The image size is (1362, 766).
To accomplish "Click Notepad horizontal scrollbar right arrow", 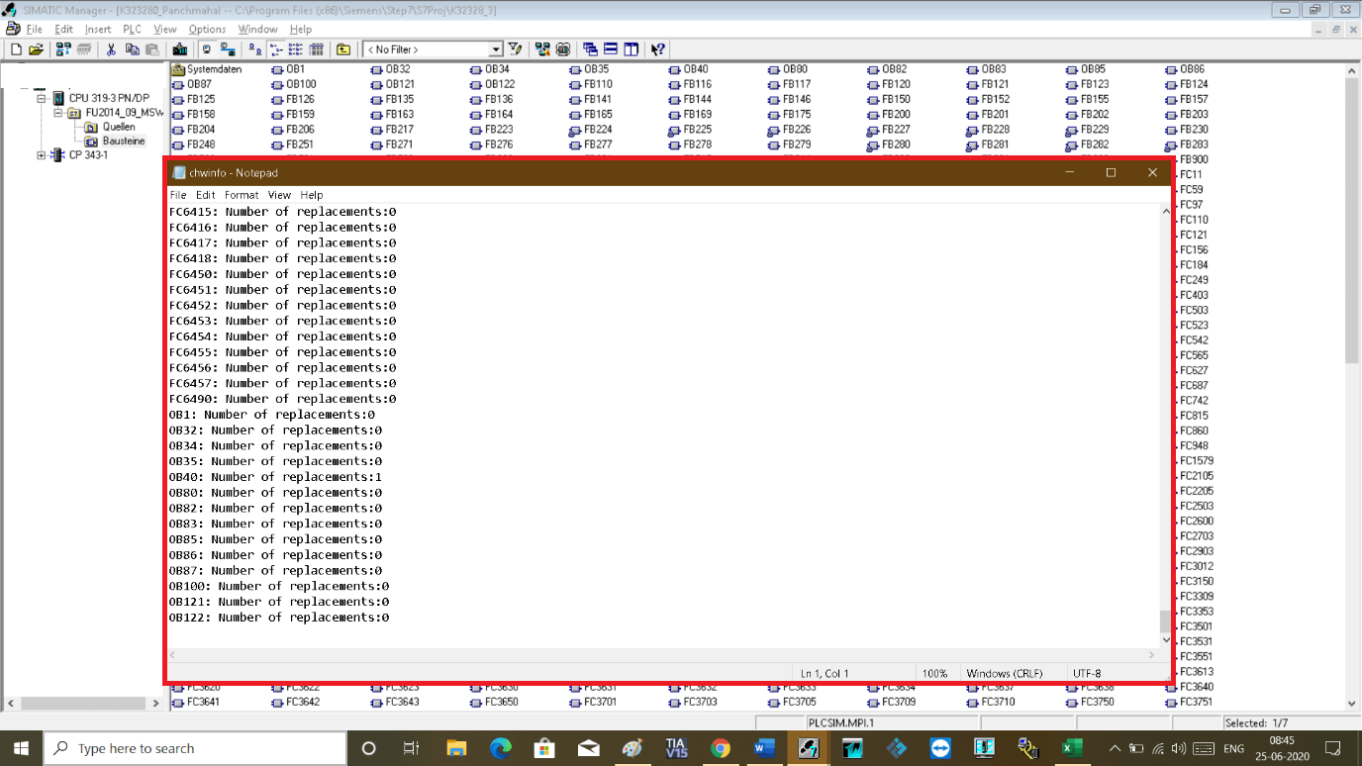I will [x=1151, y=655].
